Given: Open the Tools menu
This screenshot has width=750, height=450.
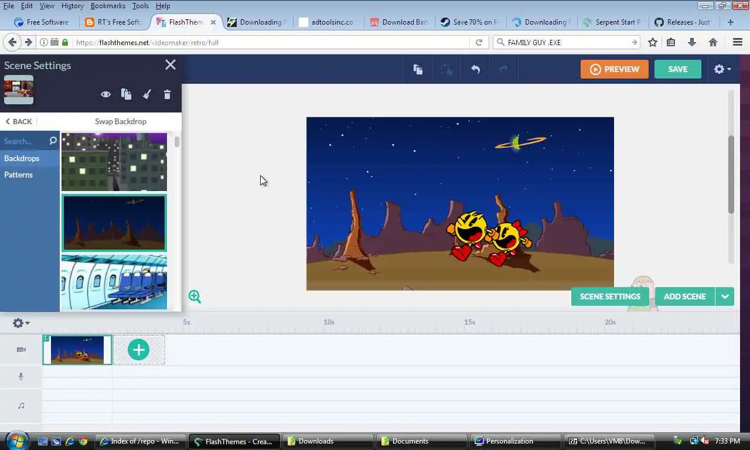Looking at the screenshot, I should click(140, 6).
